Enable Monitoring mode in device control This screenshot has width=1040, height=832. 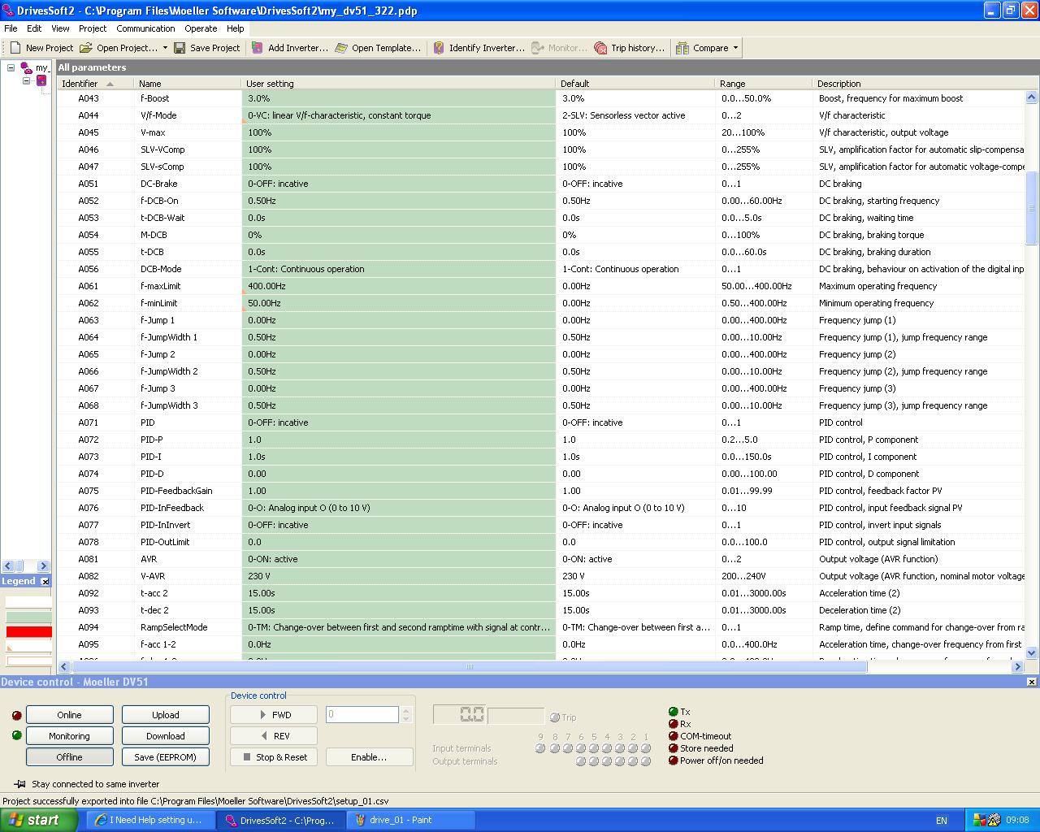click(69, 736)
